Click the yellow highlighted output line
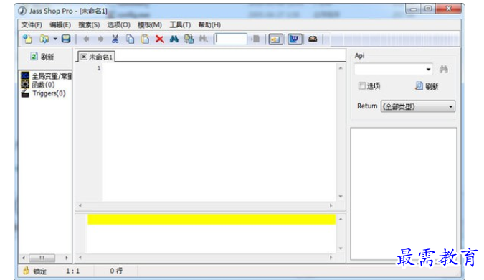The height and width of the screenshot is (280, 484). tap(212, 220)
